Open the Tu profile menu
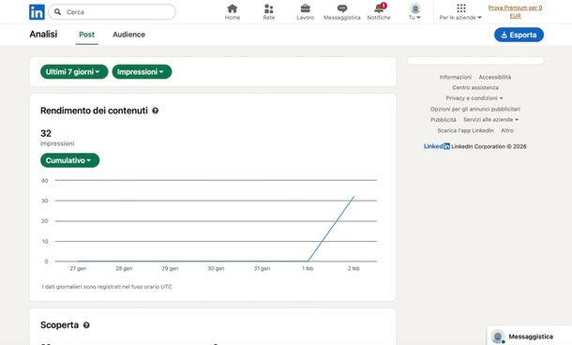The width and height of the screenshot is (572, 345). [x=414, y=12]
